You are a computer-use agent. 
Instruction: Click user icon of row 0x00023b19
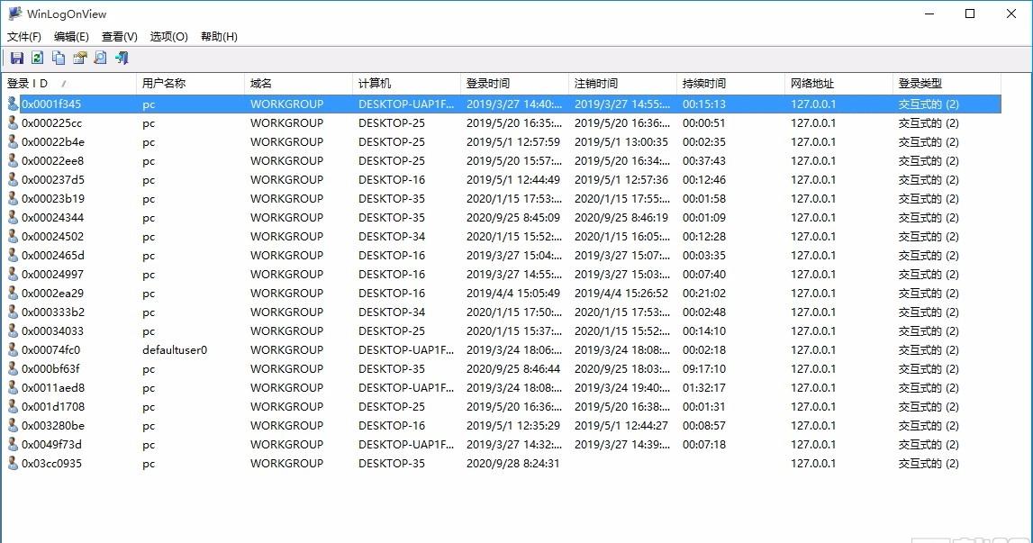pyautogui.click(x=13, y=198)
